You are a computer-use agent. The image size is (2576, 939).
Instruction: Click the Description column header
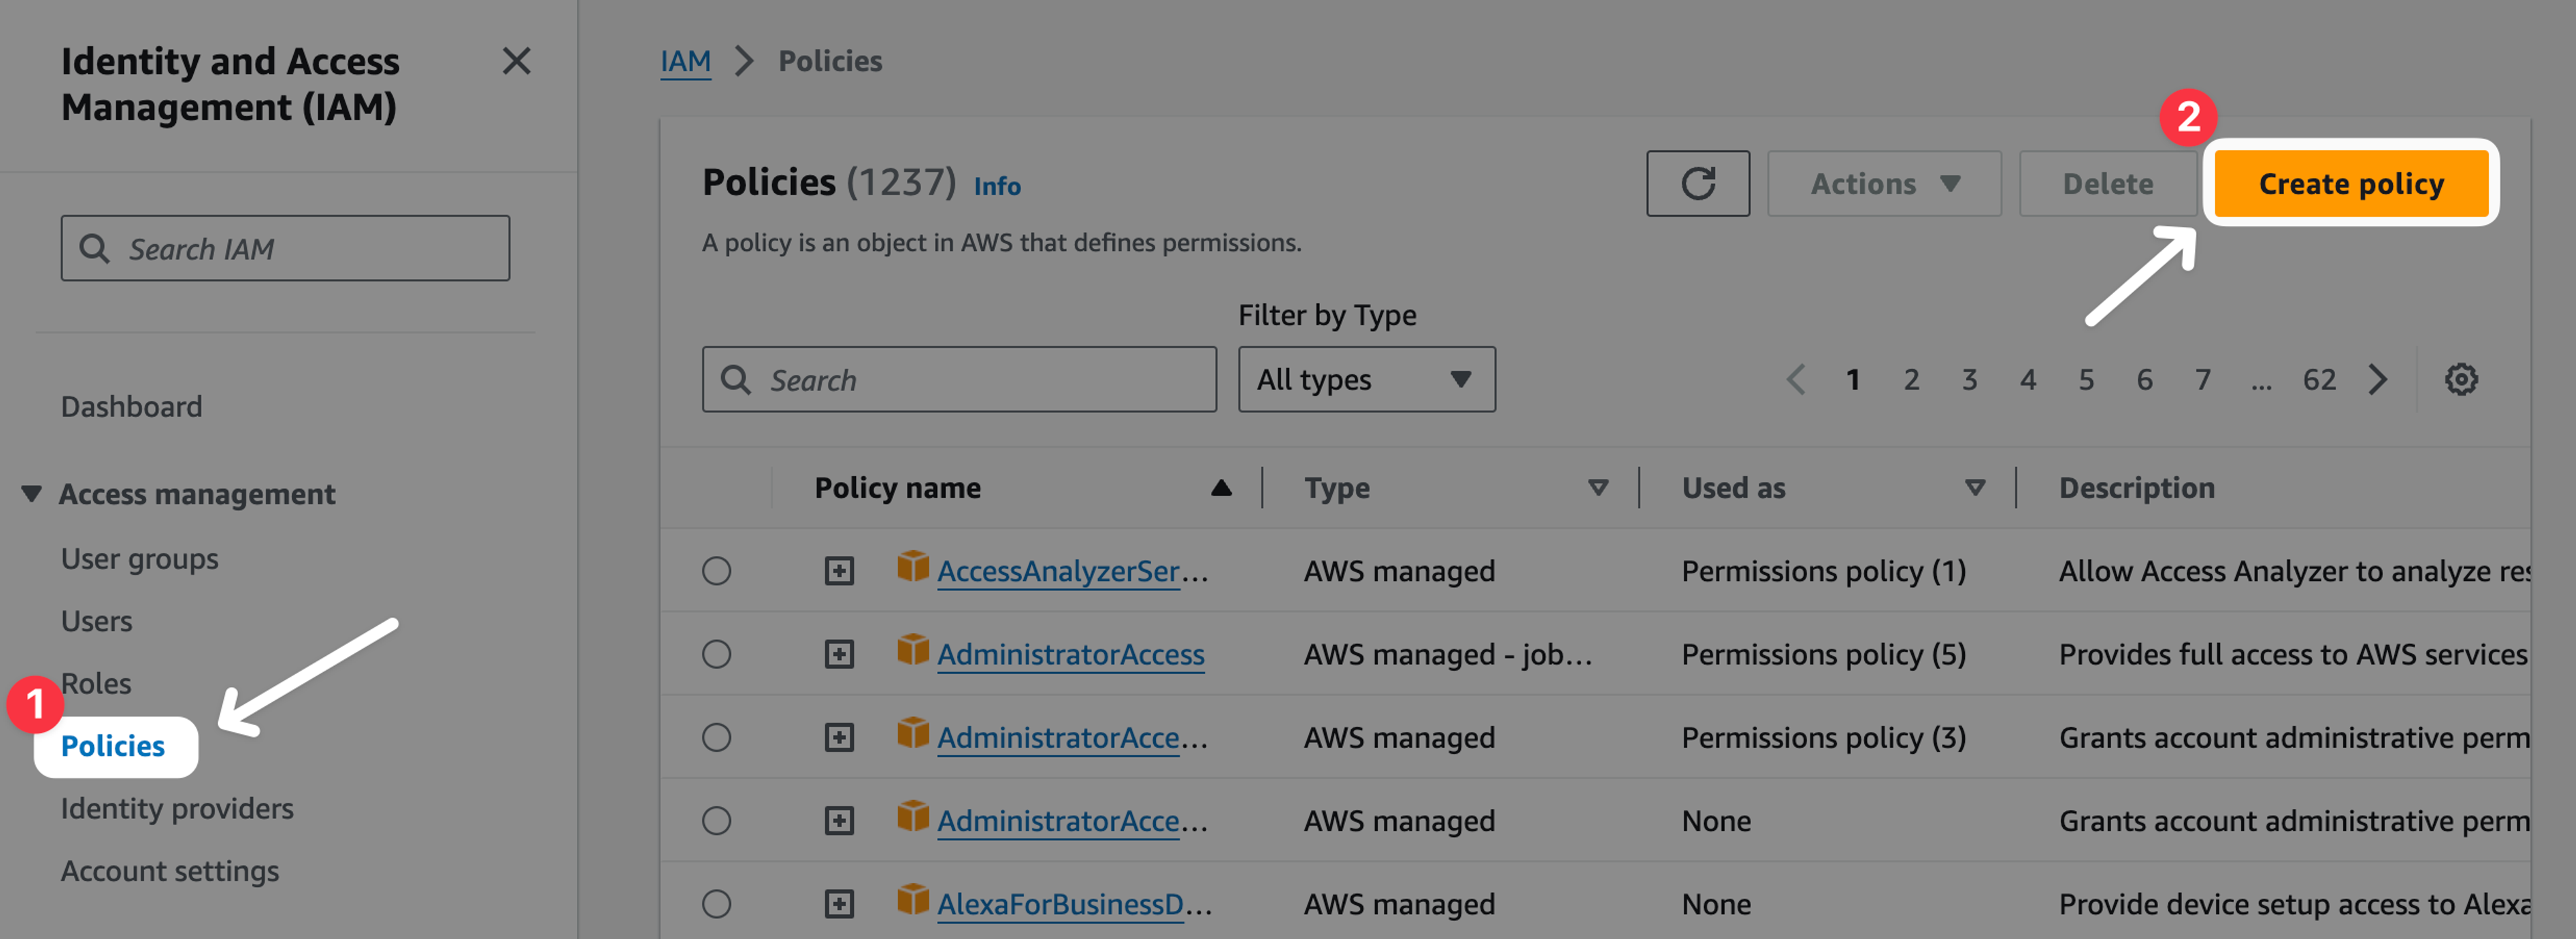pos(2137,488)
